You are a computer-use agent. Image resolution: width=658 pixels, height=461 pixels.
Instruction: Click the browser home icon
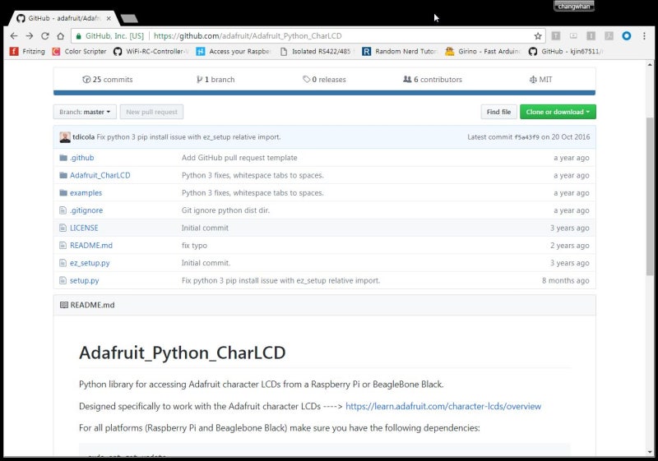click(60, 36)
